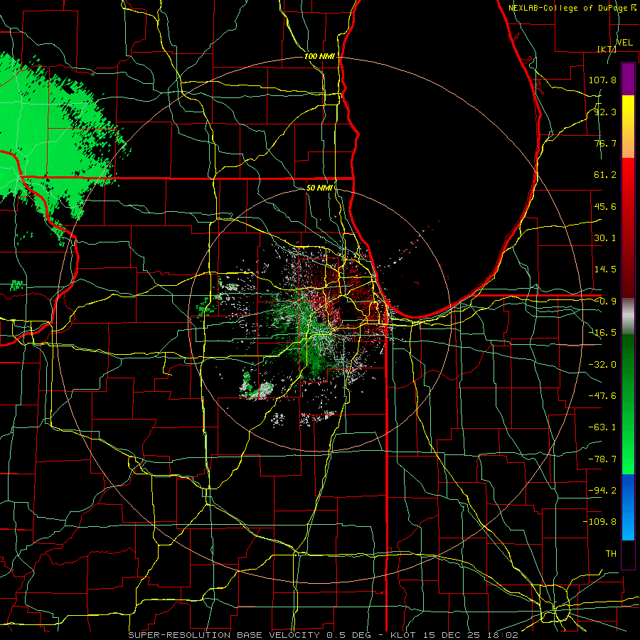The height and width of the screenshot is (640, 640).
Task: Select the 45.6 legend value
Action: pos(605,206)
